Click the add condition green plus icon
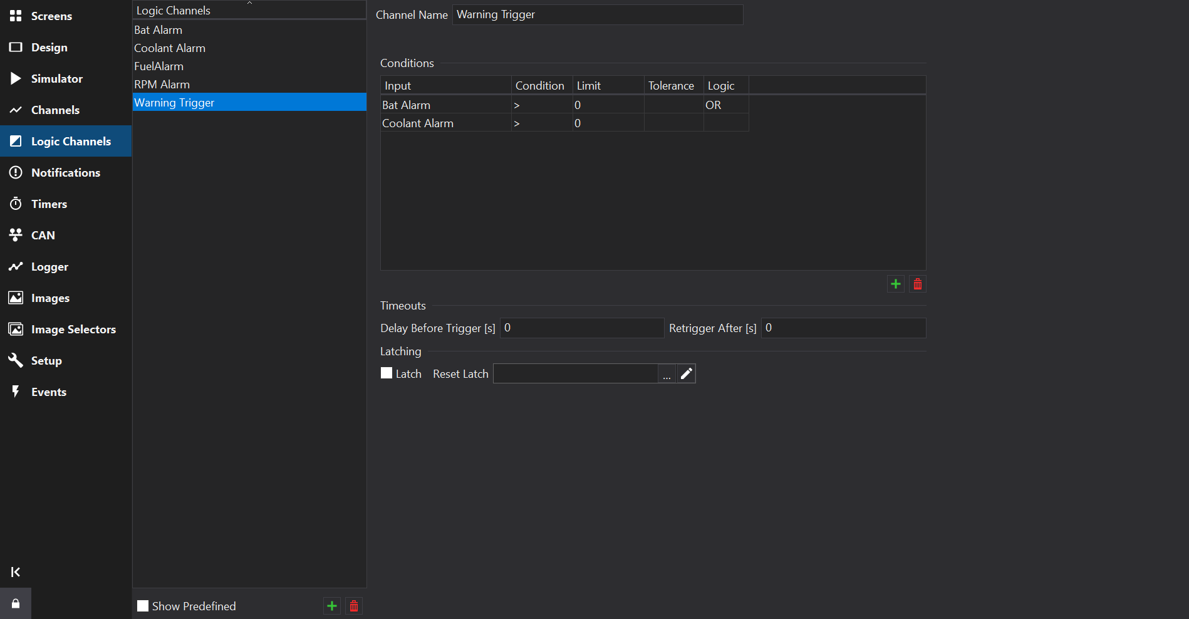Screen dimensions: 1189x619 [895, 284]
